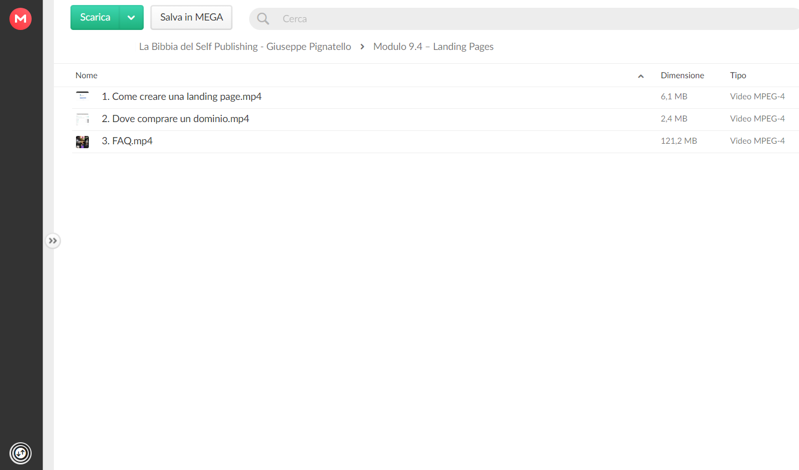Select the 3. FAQ.mp4 file
The width and height of the screenshot is (799, 470).
point(436,142)
